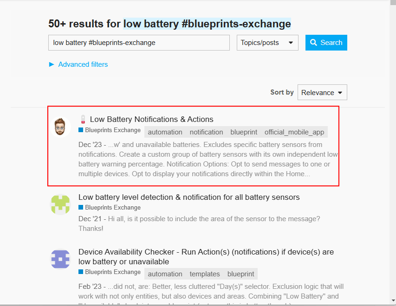Click blue category square of first result
Screen dimensions: 396x306
(81, 131)
